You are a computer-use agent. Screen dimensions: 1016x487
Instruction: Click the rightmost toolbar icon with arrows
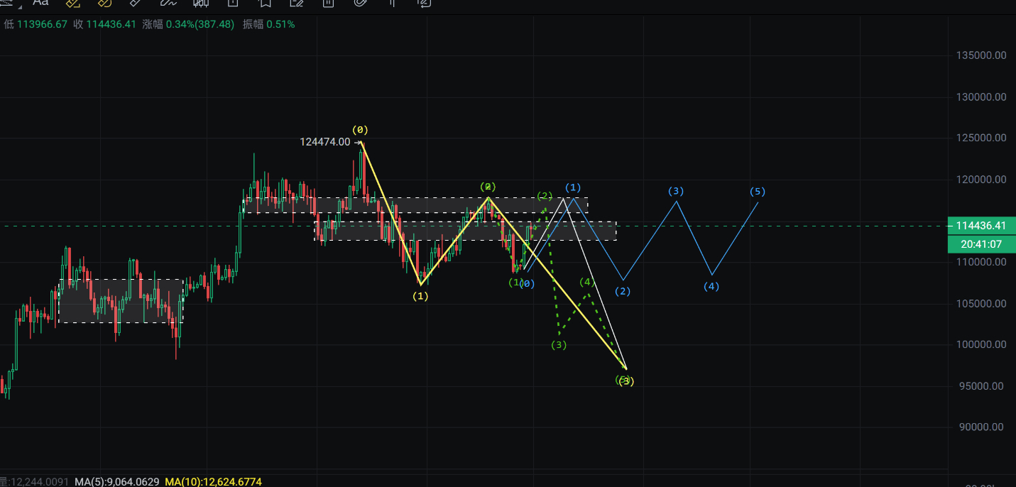click(x=424, y=2)
